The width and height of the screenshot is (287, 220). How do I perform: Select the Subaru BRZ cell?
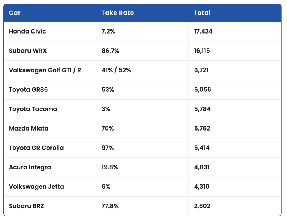click(26, 206)
